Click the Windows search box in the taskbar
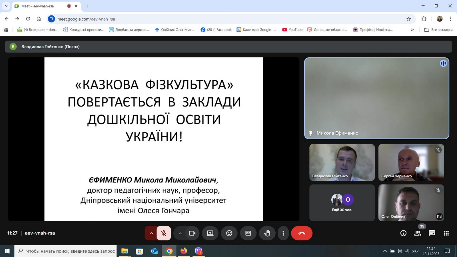The width and height of the screenshot is (457, 257). pos(66,251)
